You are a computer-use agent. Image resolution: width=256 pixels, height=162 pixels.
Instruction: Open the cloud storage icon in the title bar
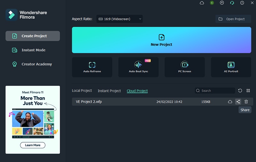202,3
